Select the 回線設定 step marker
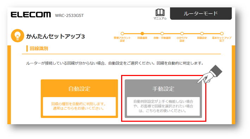 [202, 33]
